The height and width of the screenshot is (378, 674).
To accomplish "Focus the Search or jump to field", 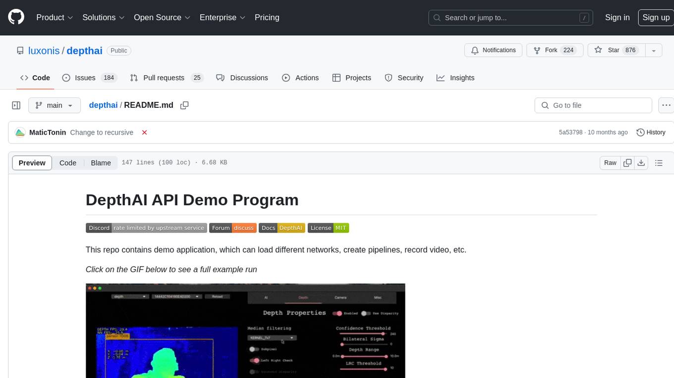I will tap(511, 17).
